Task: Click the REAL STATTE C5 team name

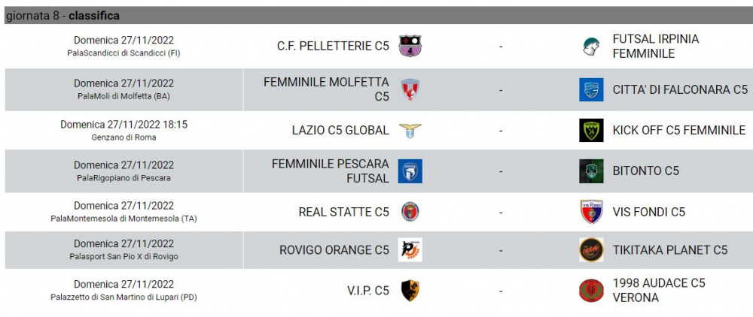Action: click(344, 212)
